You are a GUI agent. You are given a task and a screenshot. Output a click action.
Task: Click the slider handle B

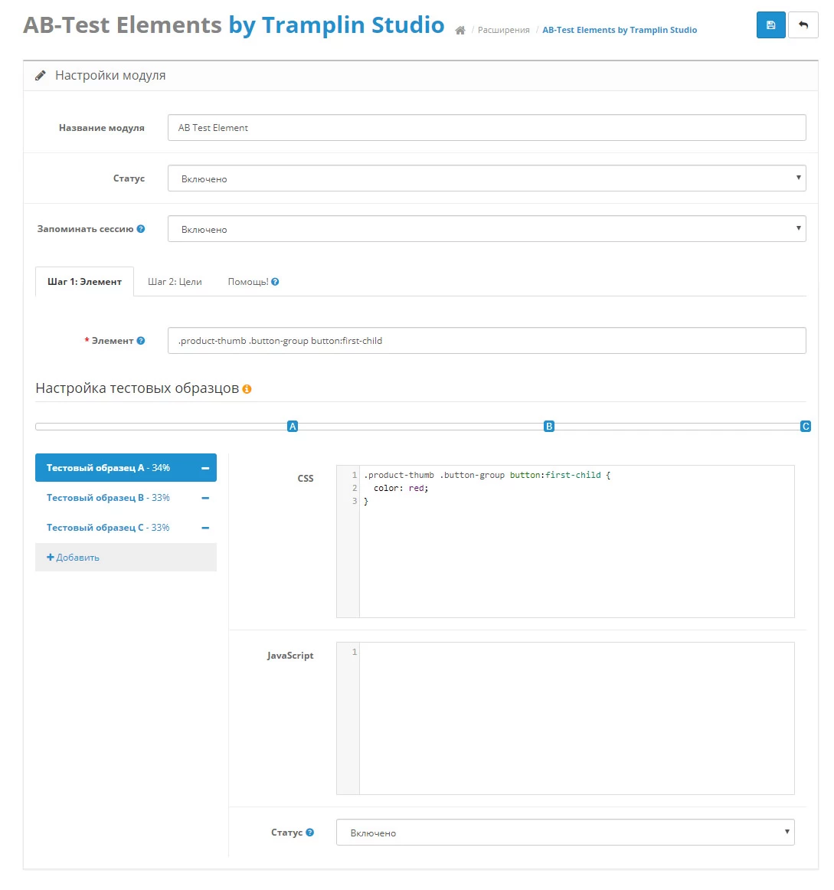click(x=549, y=427)
